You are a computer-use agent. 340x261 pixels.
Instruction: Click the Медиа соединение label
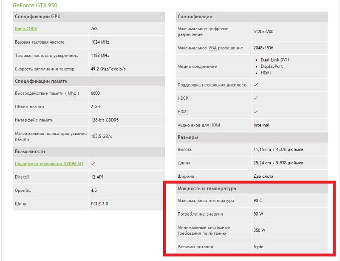197,67
